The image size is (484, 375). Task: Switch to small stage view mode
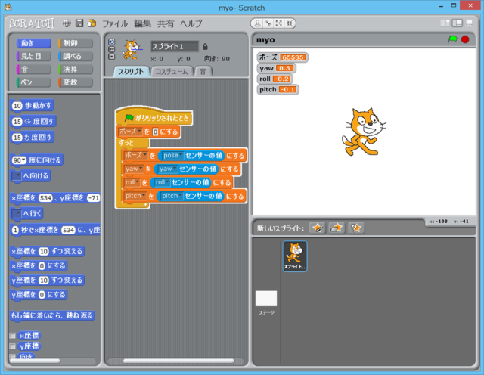pyautogui.click(x=445, y=23)
